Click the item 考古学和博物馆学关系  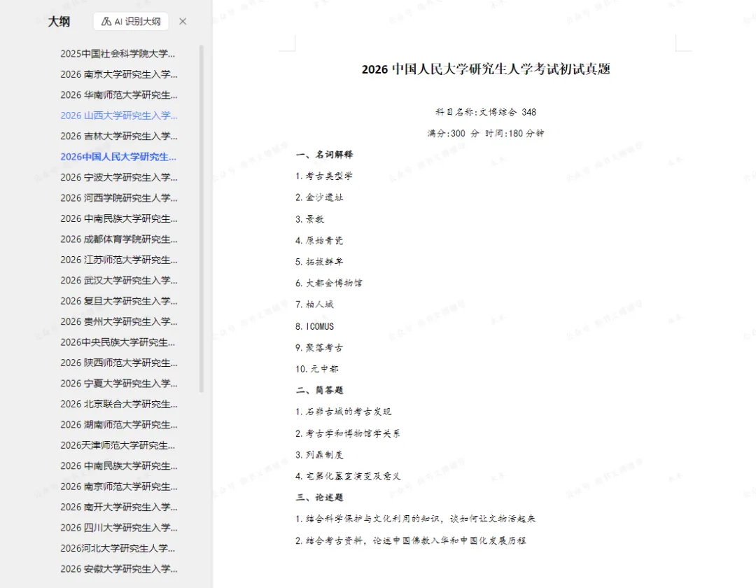348,433
